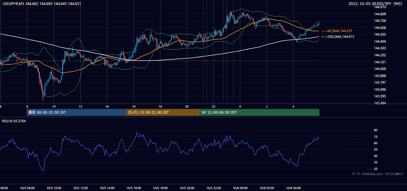This screenshot has height=191, width=407.
Task: Click price axis value 143.797
Action: pyautogui.click(x=380, y=82)
